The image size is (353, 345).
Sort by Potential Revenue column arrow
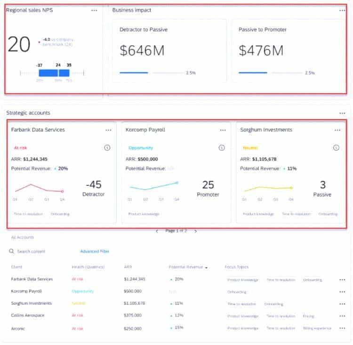(x=206, y=267)
